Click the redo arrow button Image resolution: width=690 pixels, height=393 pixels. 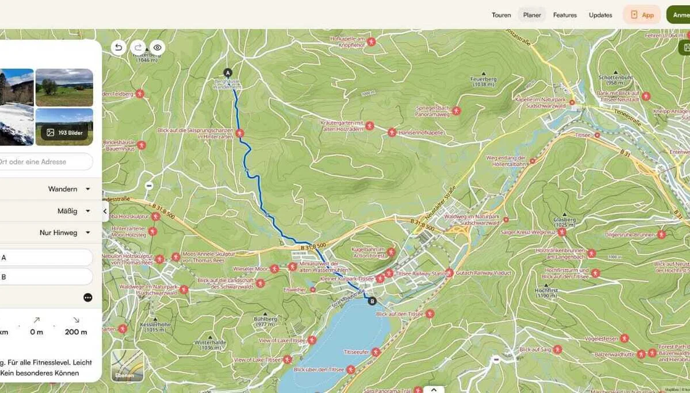pyautogui.click(x=137, y=48)
